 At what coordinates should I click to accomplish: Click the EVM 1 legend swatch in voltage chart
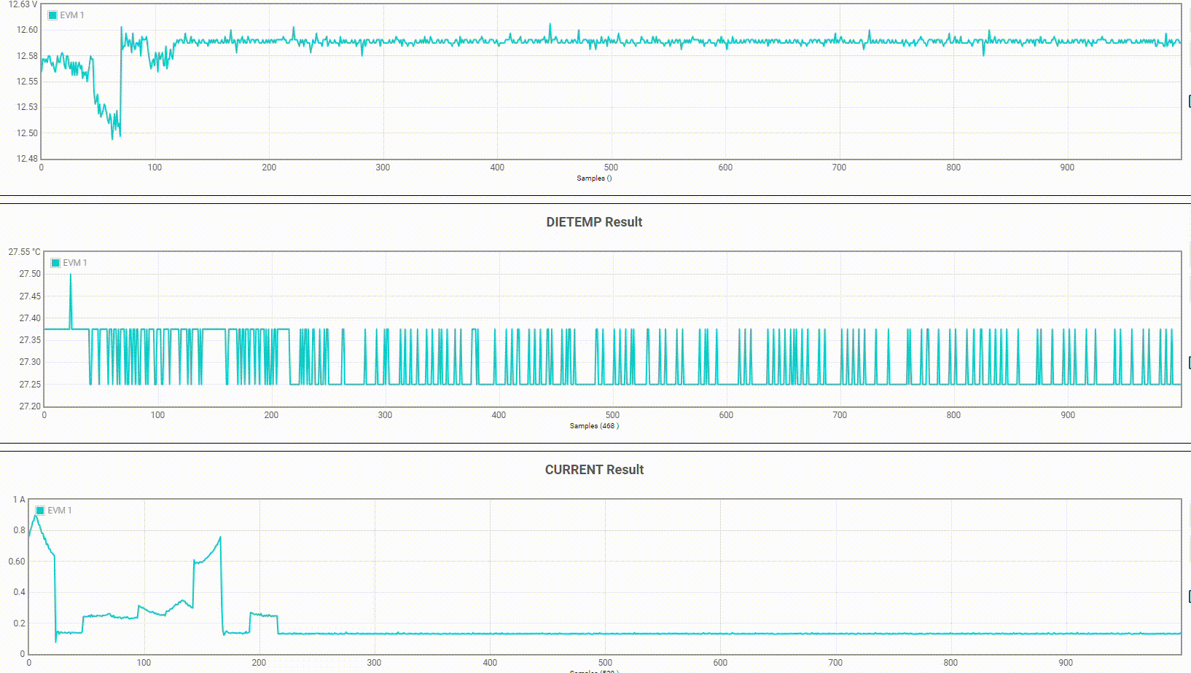52,15
